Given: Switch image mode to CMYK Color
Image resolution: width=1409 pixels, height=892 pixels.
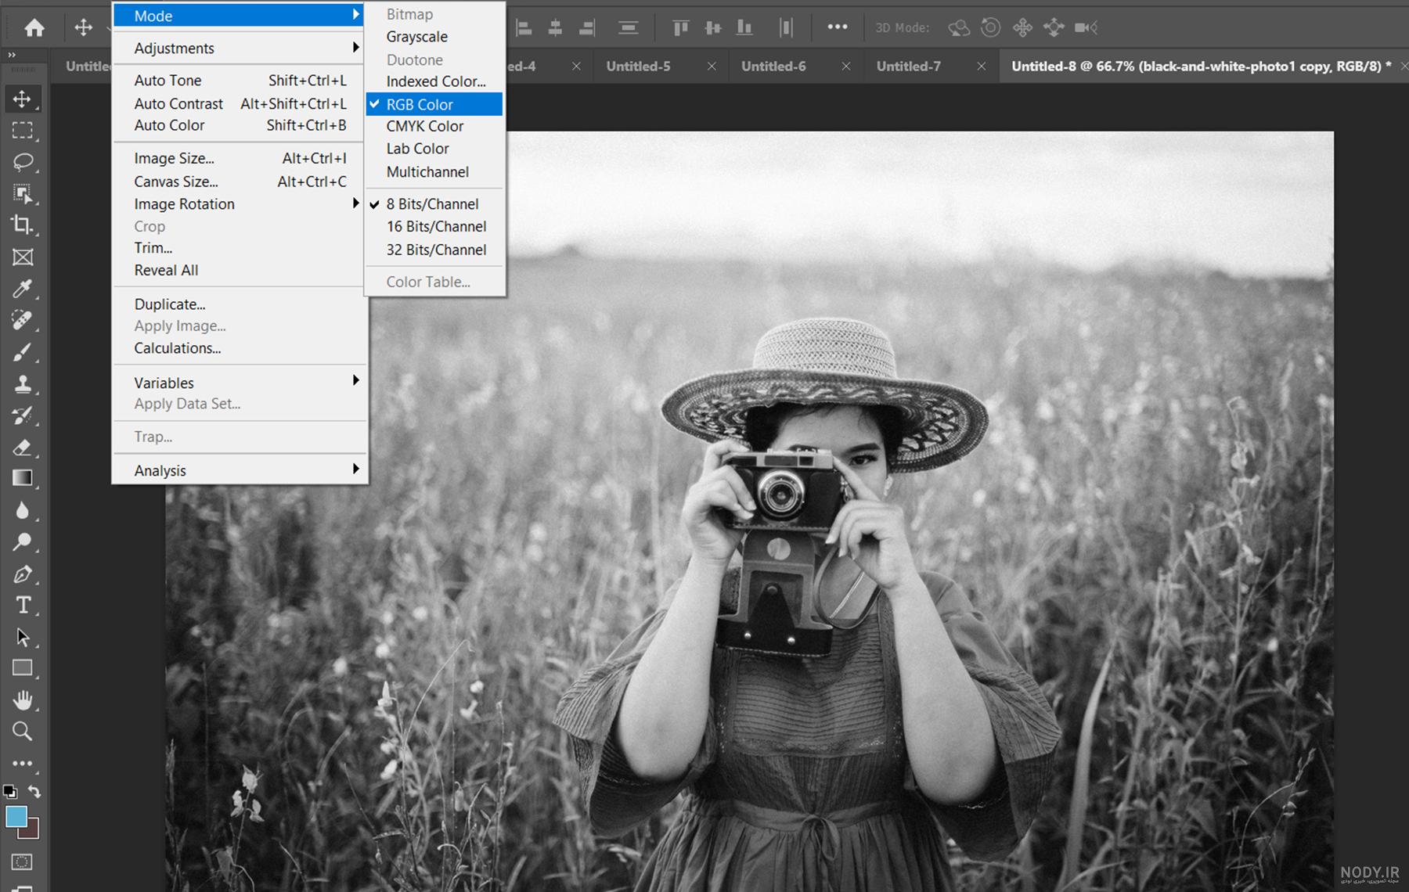Looking at the screenshot, I should (x=434, y=126).
